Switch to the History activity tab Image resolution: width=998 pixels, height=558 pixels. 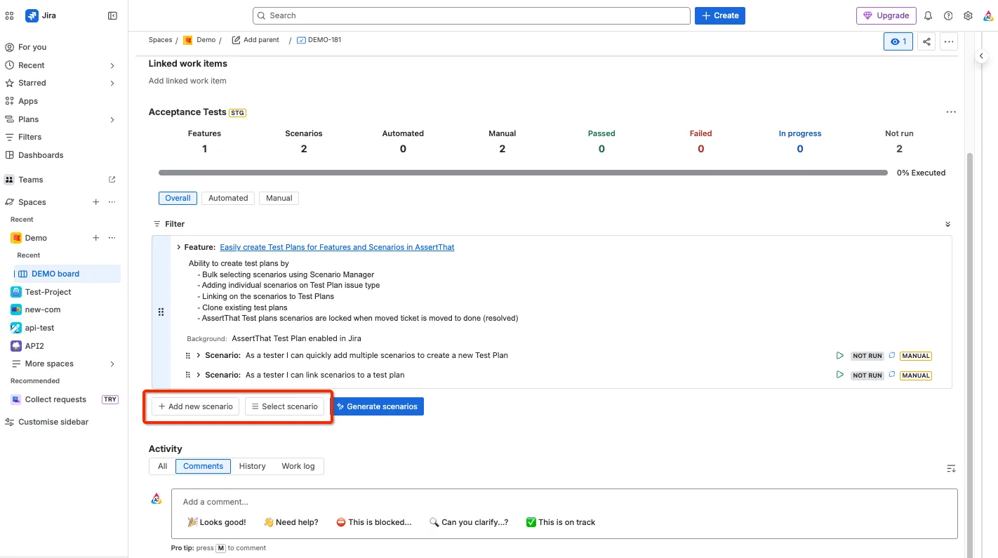pos(252,466)
